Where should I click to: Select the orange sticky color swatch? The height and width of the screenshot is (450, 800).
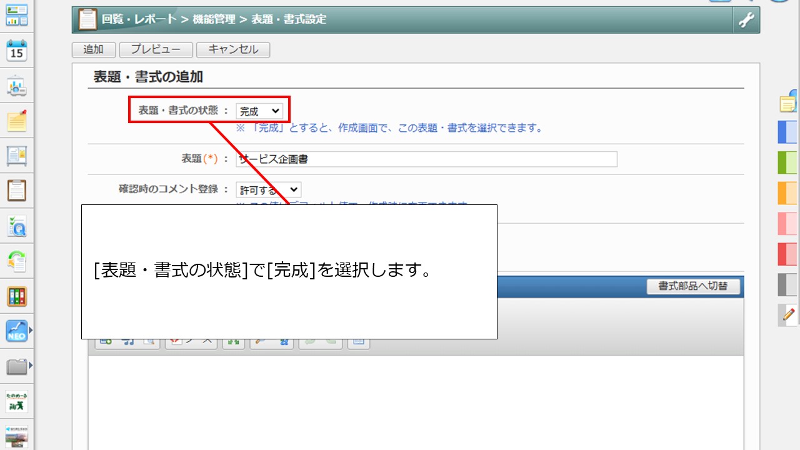[788, 193]
